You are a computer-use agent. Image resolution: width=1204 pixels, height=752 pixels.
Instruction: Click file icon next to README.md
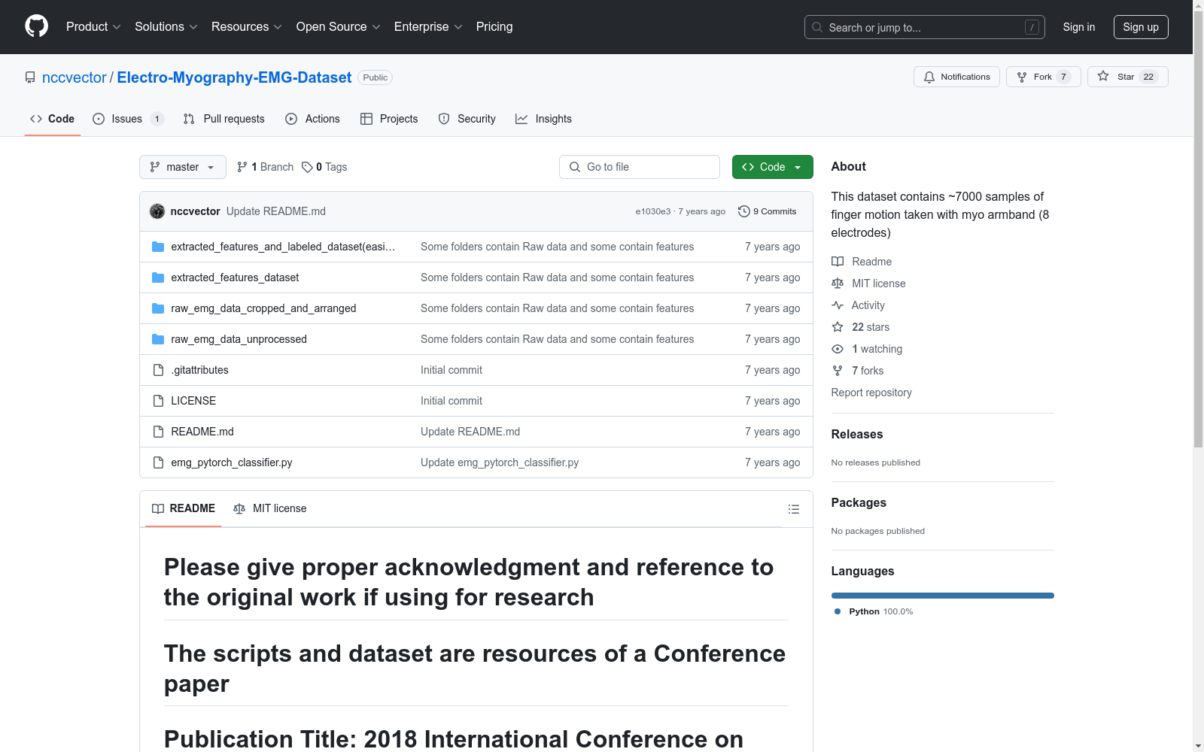point(158,432)
